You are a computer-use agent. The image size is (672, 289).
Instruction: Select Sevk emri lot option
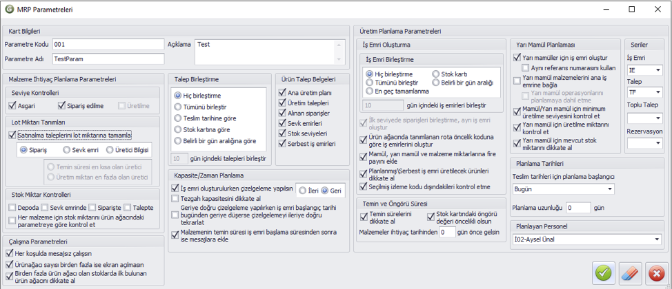(x=66, y=149)
